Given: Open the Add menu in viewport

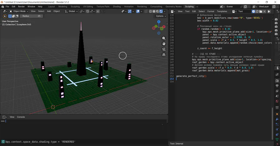Looking at the screenshot, I should 49,11.
